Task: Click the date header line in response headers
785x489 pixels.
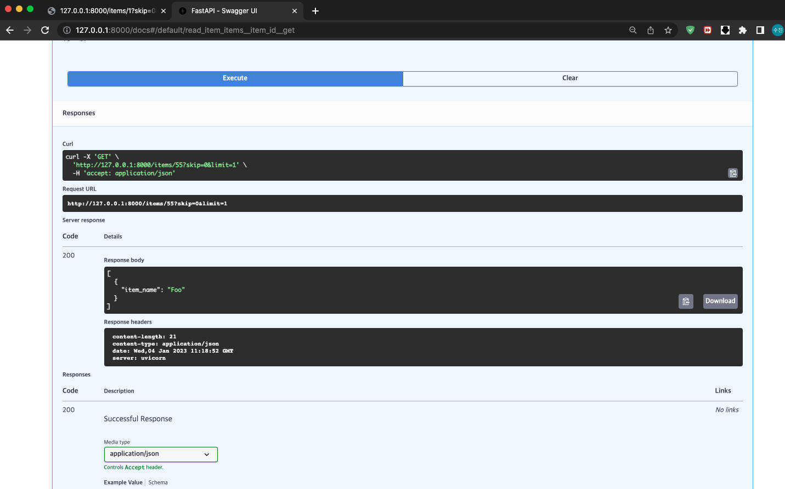Action: [x=173, y=351]
